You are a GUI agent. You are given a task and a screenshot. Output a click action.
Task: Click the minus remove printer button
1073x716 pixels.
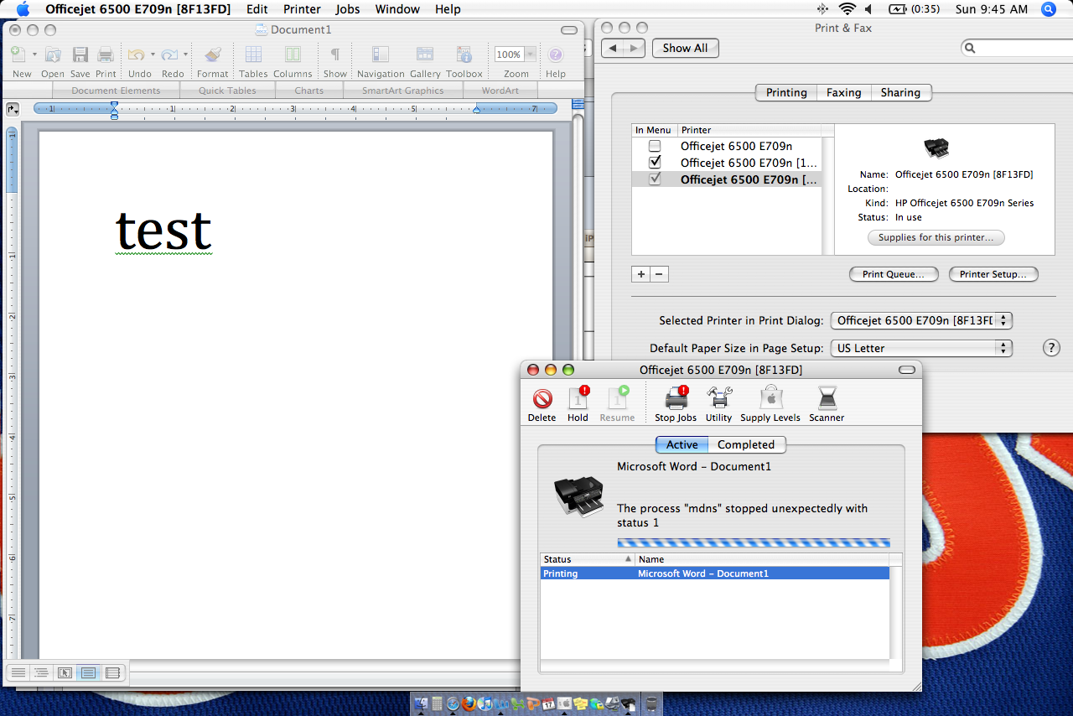point(659,274)
